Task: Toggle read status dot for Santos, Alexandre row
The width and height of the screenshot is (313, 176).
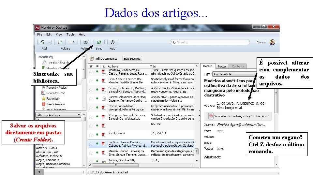Action: point(97,98)
